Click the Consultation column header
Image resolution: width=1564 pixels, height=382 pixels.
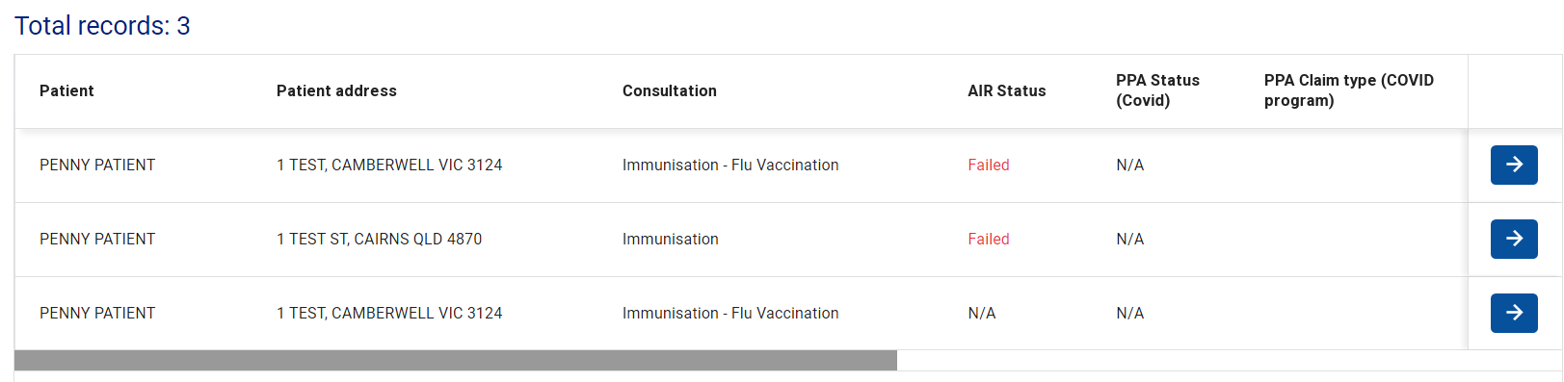tap(670, 90)
